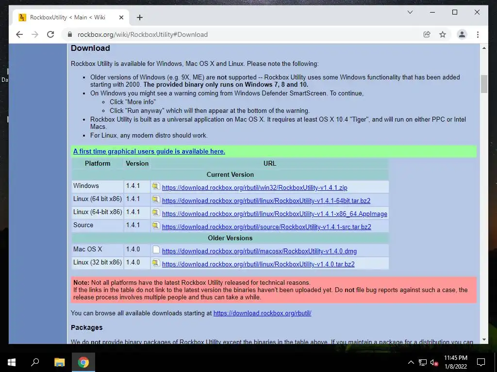Image resolution: width=497 pixels, height=372 pixels.
Task: Open the Windows Start menu
Action: pyautogui.click(x=12, y=362)
